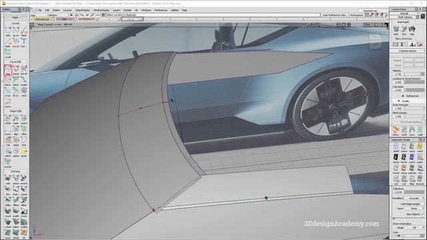The height and width of the screenshot is (240, 427).
Task: Click the Menu Shortcuts button
Action: [403, 39]
